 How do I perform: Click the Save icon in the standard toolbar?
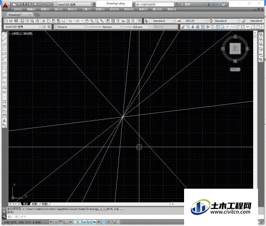[16, 21]
